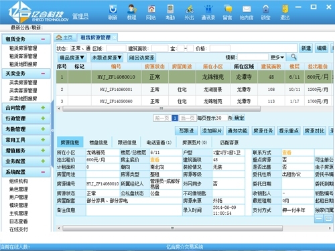The image size is (335, 251).
Task: Click the 新建 button
Action: pyautogui.click(x=306, y=48)
